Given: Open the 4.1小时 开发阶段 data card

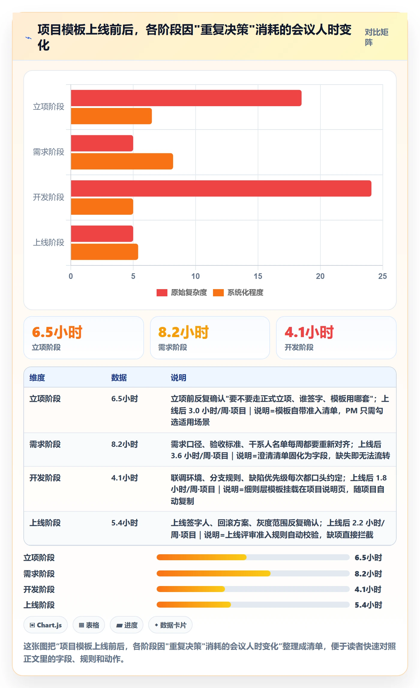Looking at the screenshot, I should pyautogui.click(x=336, y=338).
